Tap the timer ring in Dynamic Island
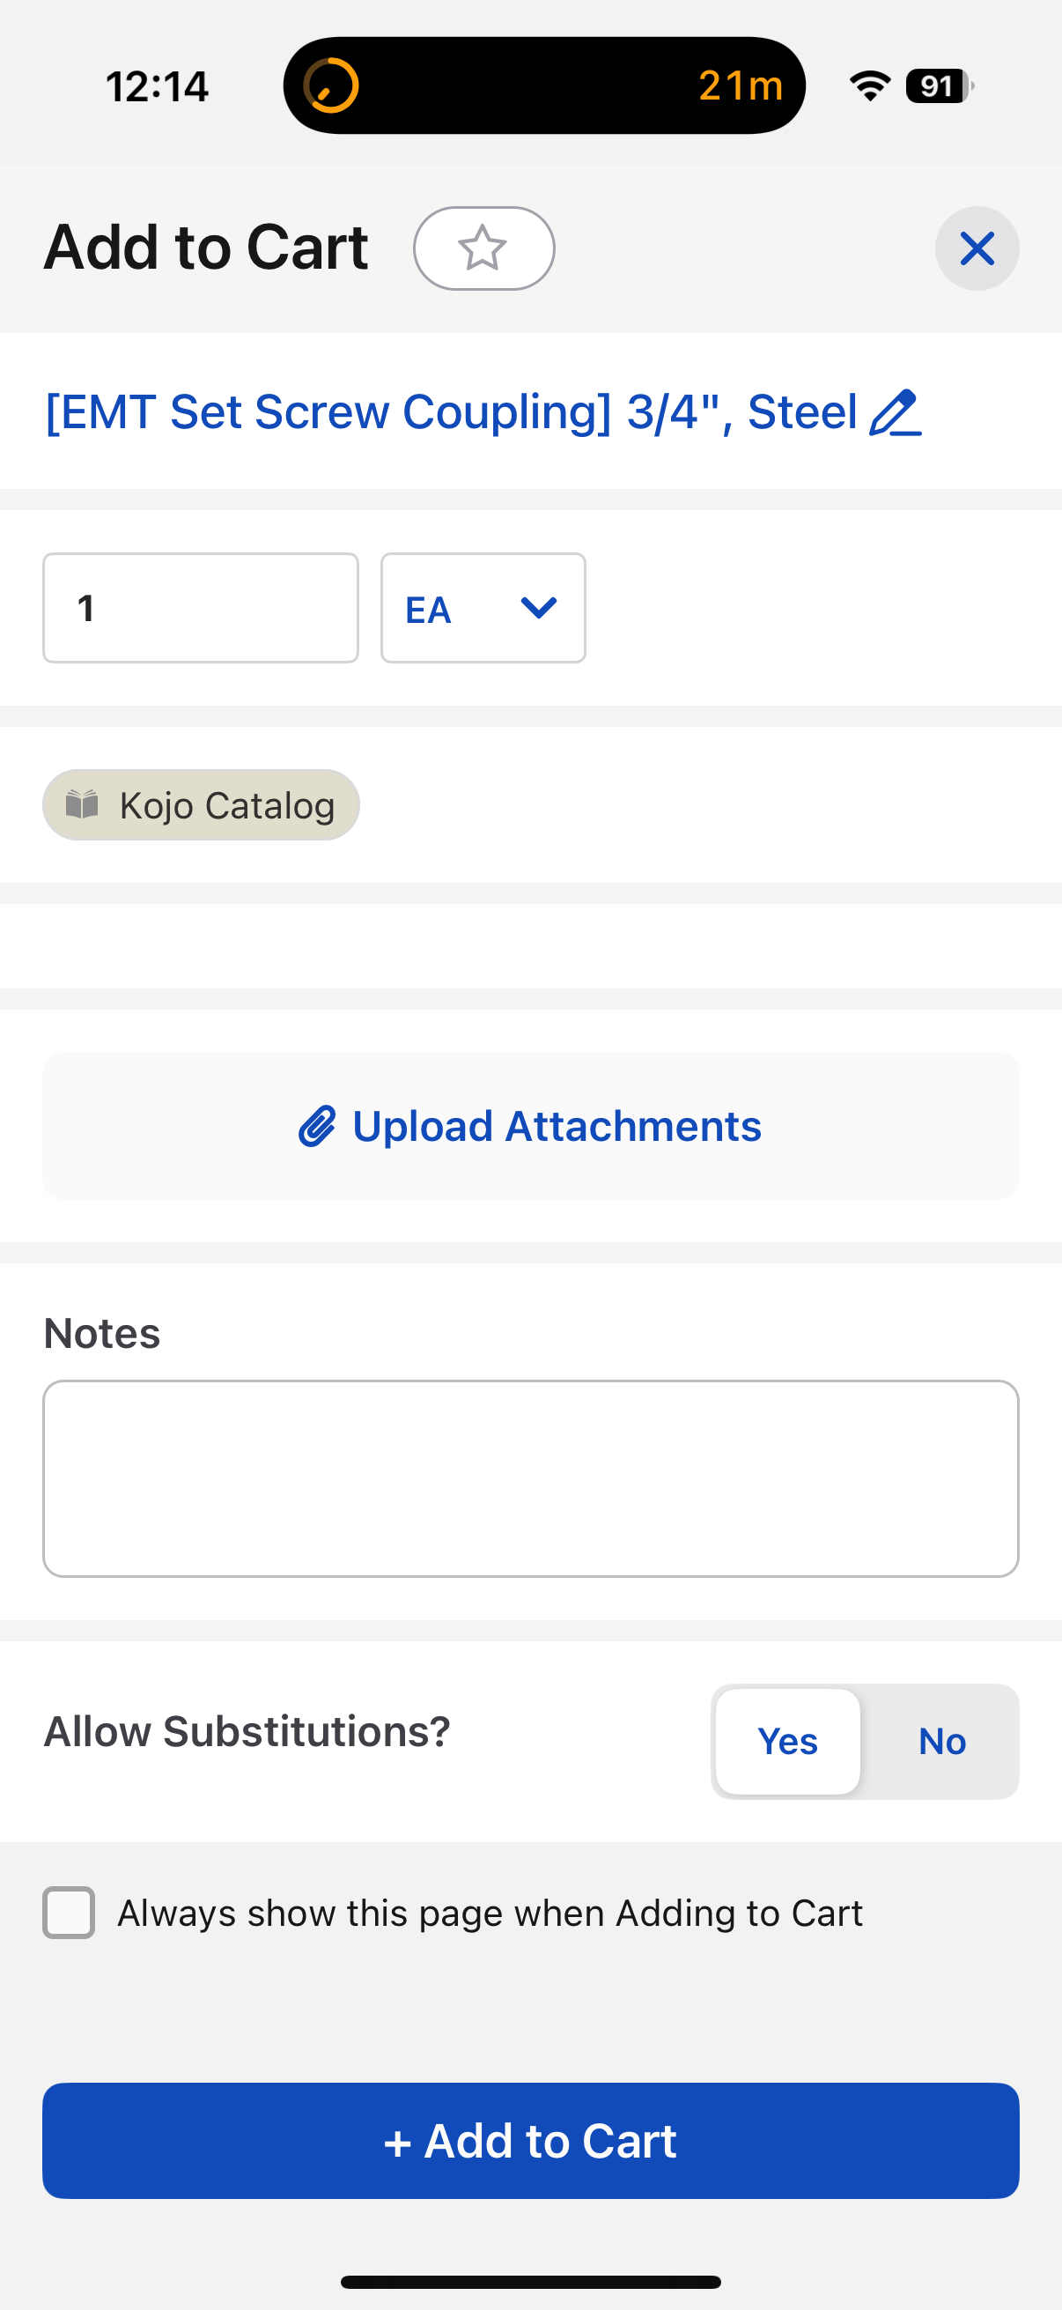The width and height of the screenshot is (1062, 2310). pos(331,86)
